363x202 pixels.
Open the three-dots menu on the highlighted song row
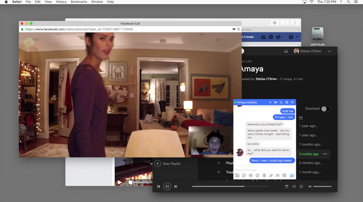click(x=325, y=154)
